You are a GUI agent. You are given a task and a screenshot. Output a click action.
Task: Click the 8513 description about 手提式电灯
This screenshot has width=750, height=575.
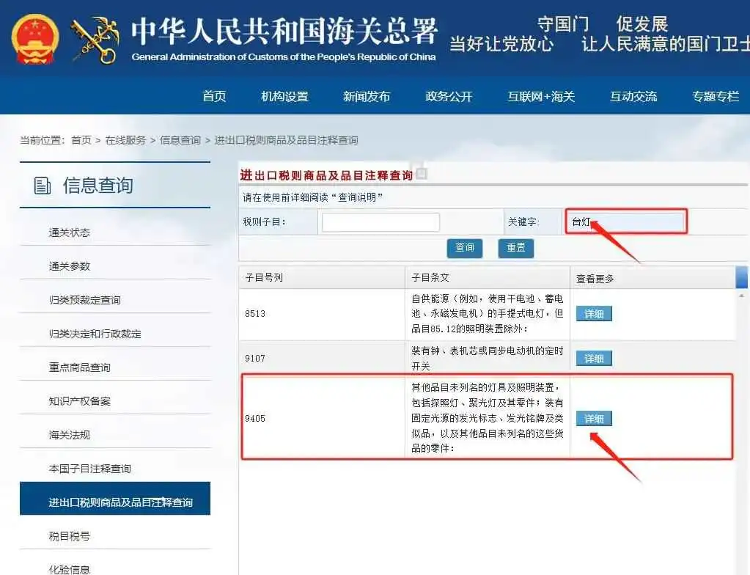point(487,314)
